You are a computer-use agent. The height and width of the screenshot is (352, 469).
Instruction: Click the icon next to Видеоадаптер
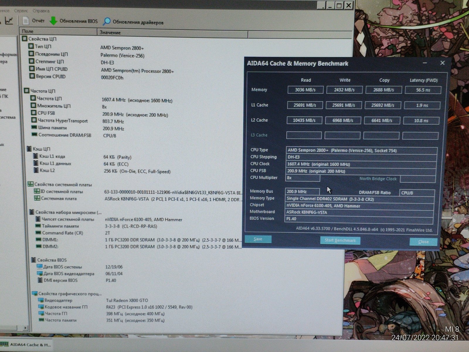[x=41, y=300]
